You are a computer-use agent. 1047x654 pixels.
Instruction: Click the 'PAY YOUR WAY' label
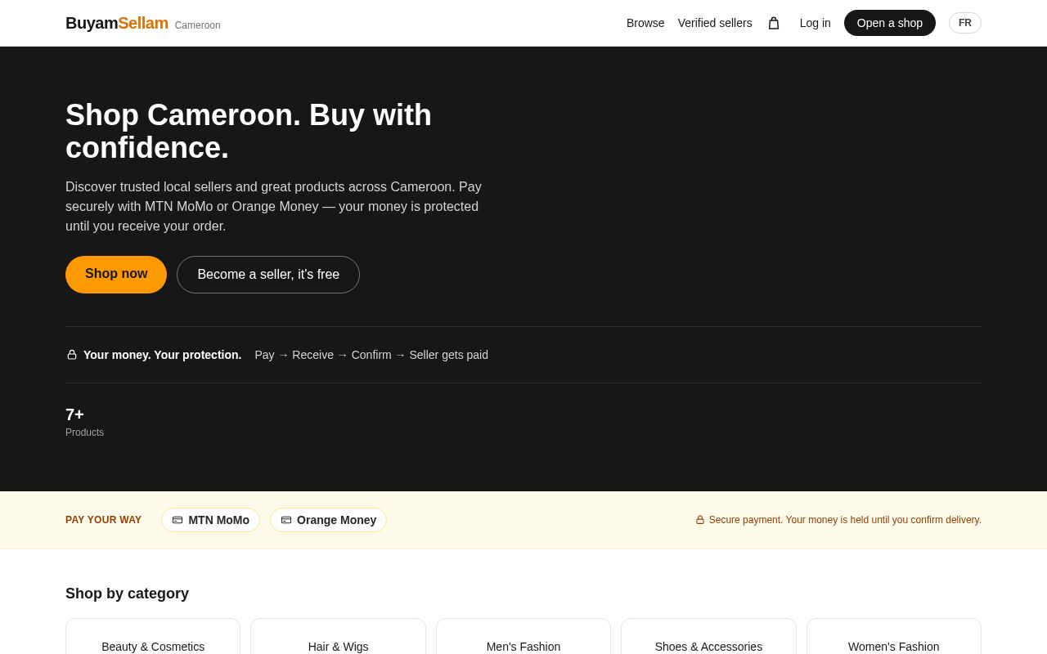(x=103, y=520)
